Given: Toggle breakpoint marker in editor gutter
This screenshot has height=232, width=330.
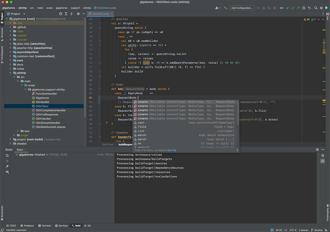Looking at the screenshot, I should [x=106, y=123].
